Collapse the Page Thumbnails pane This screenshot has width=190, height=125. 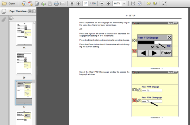[30, 11]
